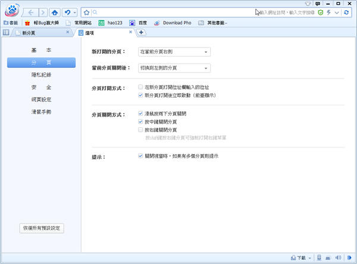Screen dimensions: 357x264
Task: Select 隱私記錄 in the settings sidebar
Action: [41, 74]
